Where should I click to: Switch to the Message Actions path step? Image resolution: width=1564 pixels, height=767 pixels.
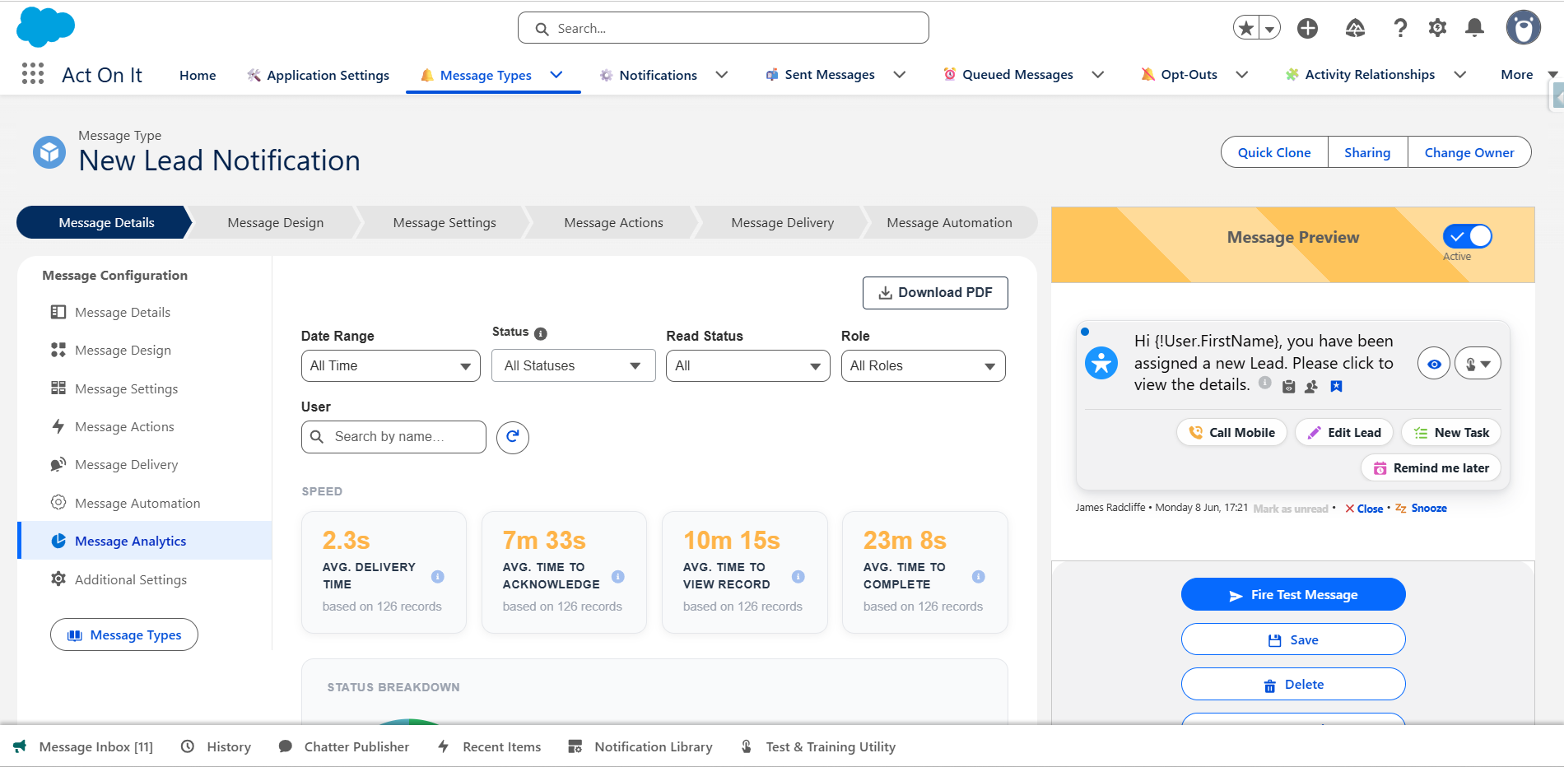pyautogui.click(x=613, y=222)
